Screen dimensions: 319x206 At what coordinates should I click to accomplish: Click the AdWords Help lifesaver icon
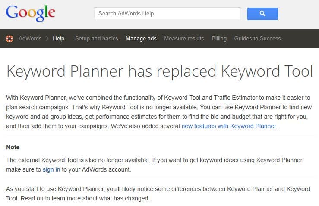[9, 39]
